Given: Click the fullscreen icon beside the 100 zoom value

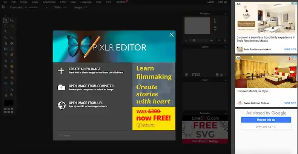Looking at the screenshot, I should point(225,41).
